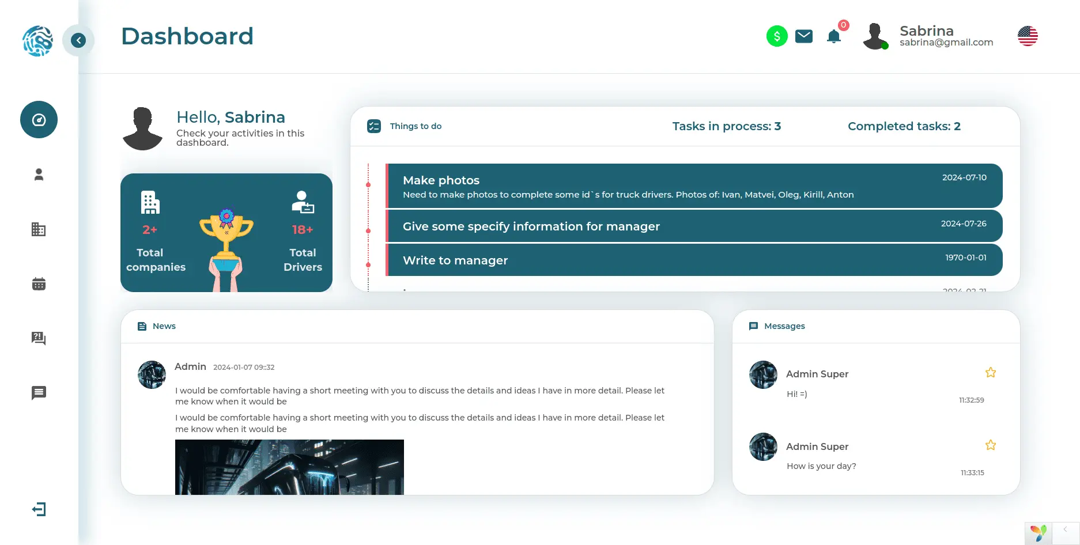
Task: Expand the Yii debug toolbar arrow
Action: [x=1065, y=529]
